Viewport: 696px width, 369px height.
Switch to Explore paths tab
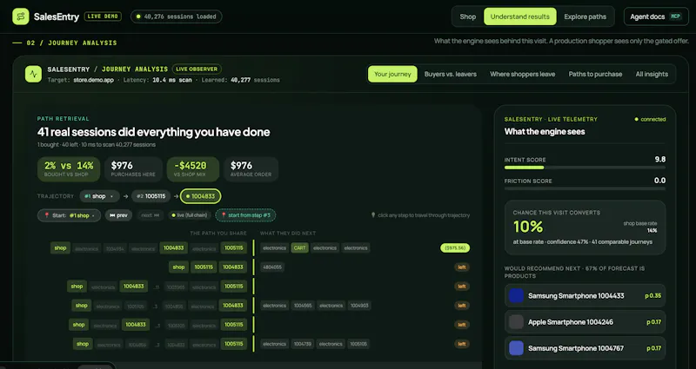click(585, 16)
